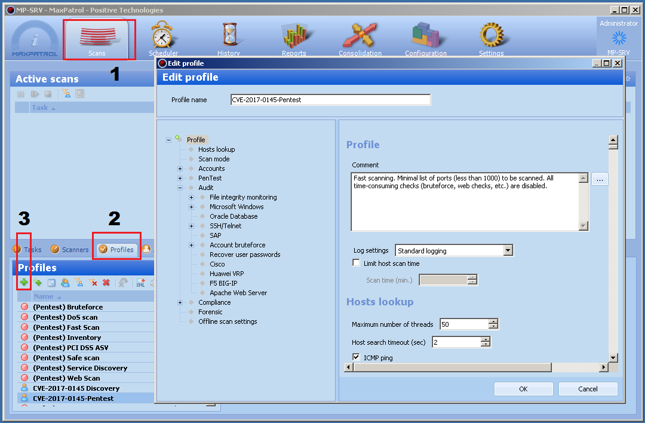The width and height of the screenshot is (645, 423).
Task: Click the Profile name input field
Action: (x=330, y=100)
